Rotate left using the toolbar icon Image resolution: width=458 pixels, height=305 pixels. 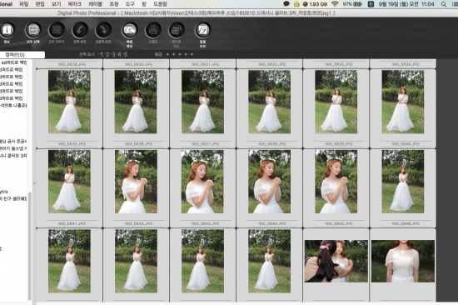coord(80,30)
